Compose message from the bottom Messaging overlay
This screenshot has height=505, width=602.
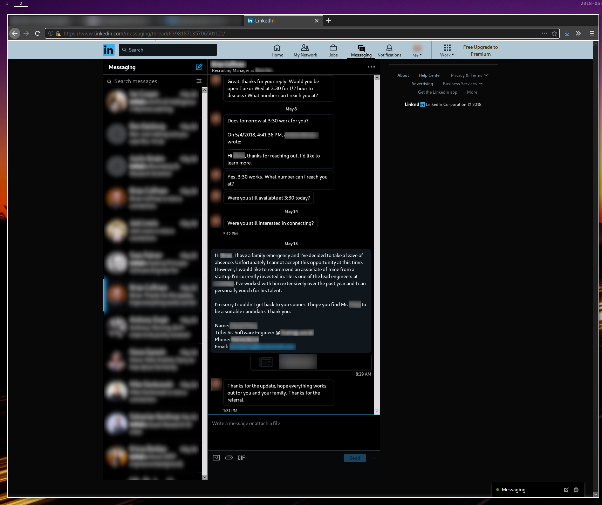566,490
